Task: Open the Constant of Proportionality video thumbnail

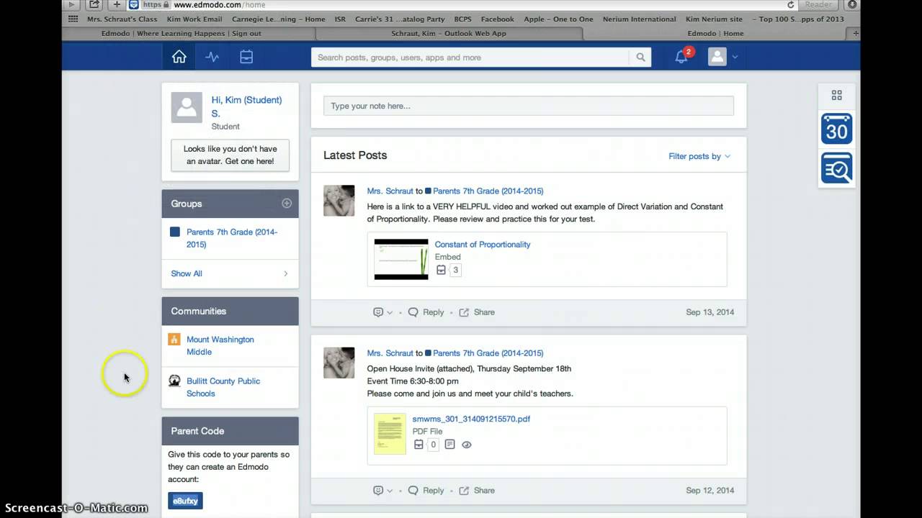Action: [401, 259]
